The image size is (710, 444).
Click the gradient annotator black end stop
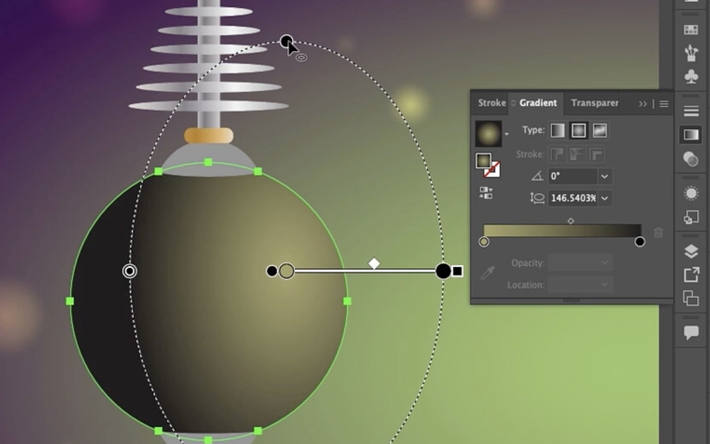443,271
